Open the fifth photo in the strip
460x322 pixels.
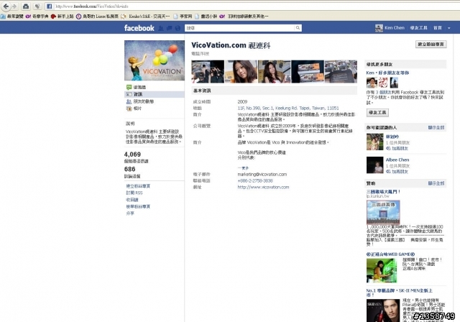pos(341,72)
